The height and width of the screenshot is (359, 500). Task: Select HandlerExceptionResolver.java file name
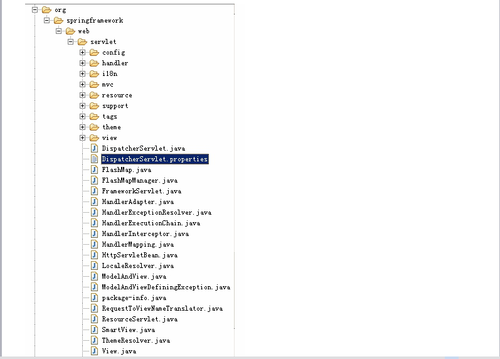pos(157,213)
